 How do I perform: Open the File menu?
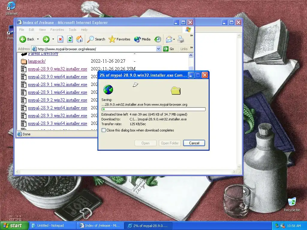pos(22,30)
